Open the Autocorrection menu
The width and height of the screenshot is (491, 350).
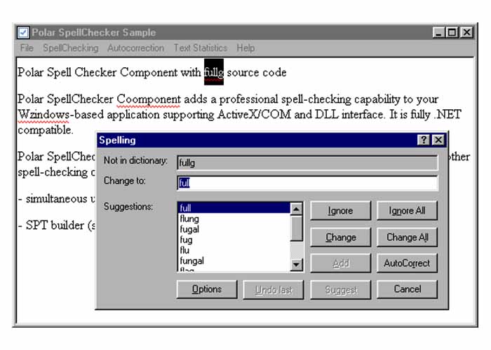pyautogui.click(x=135, y=48)
